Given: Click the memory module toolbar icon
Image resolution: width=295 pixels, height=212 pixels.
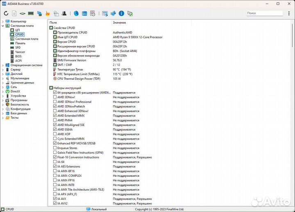Looking at the screenshot, I should coord(31,14).
